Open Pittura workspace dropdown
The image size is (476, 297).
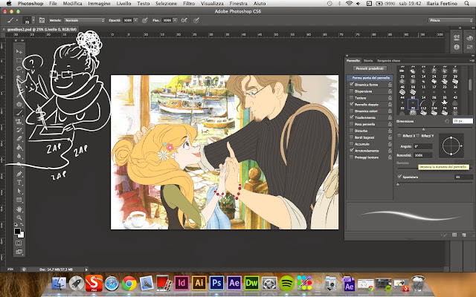click(450, 20)
